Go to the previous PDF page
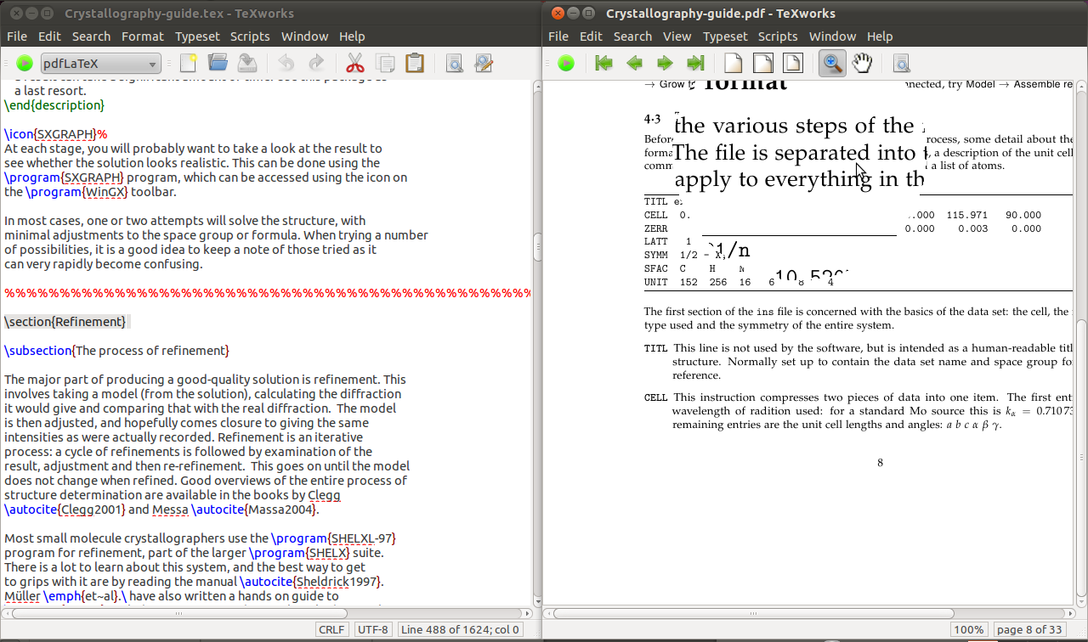The height and width of the screenshot is (642, 1088). 634,63
